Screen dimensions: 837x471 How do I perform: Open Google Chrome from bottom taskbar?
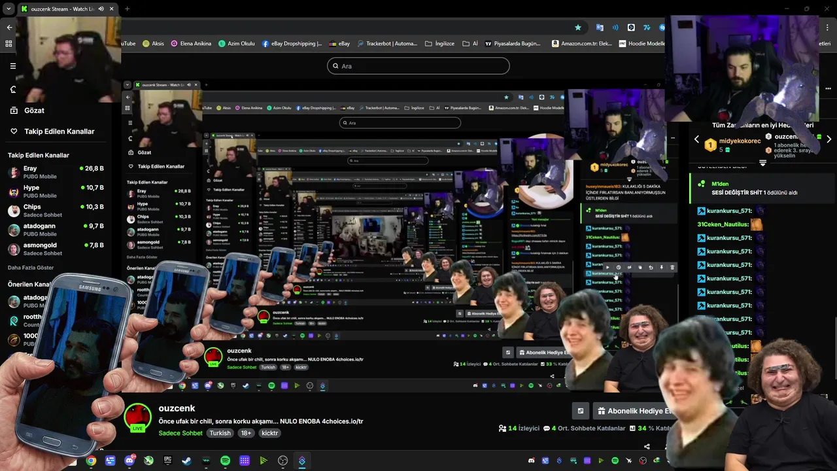[91, 461]
